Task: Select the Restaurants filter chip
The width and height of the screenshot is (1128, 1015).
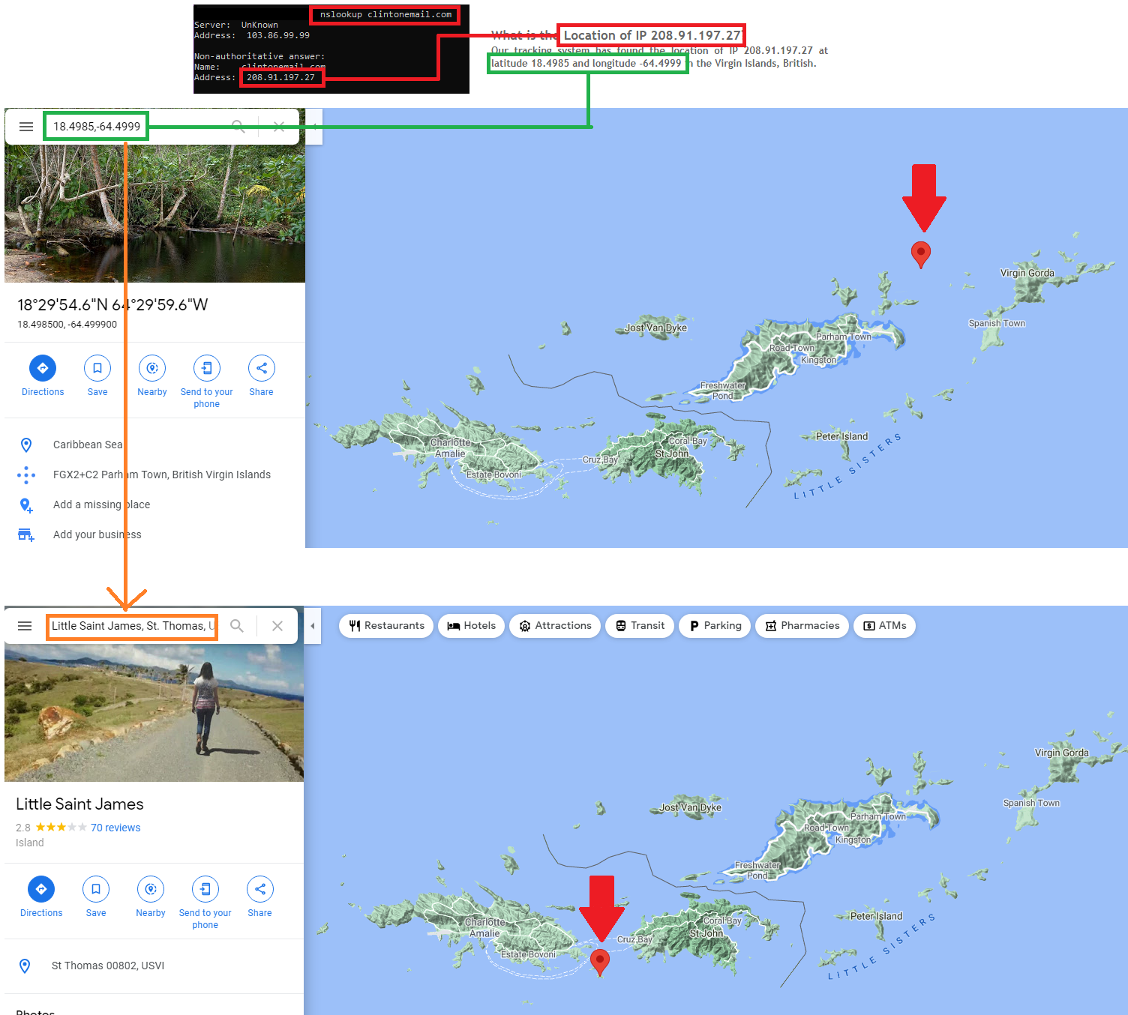Action: tap(386, 626)
